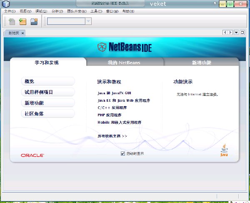Click the New Project toolbar icon
The width and height of the screenshot is (250, 203).
(x=22, y=22)
